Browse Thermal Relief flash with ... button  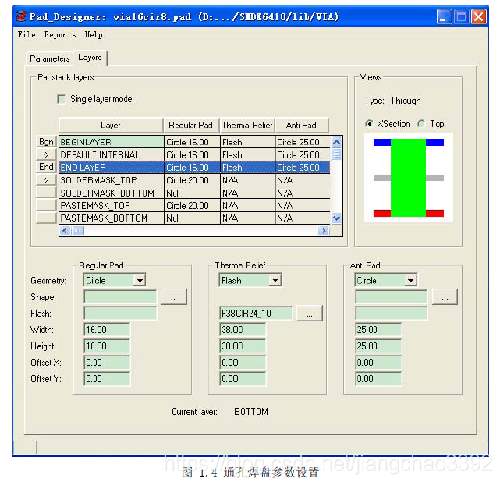(309, 314)
